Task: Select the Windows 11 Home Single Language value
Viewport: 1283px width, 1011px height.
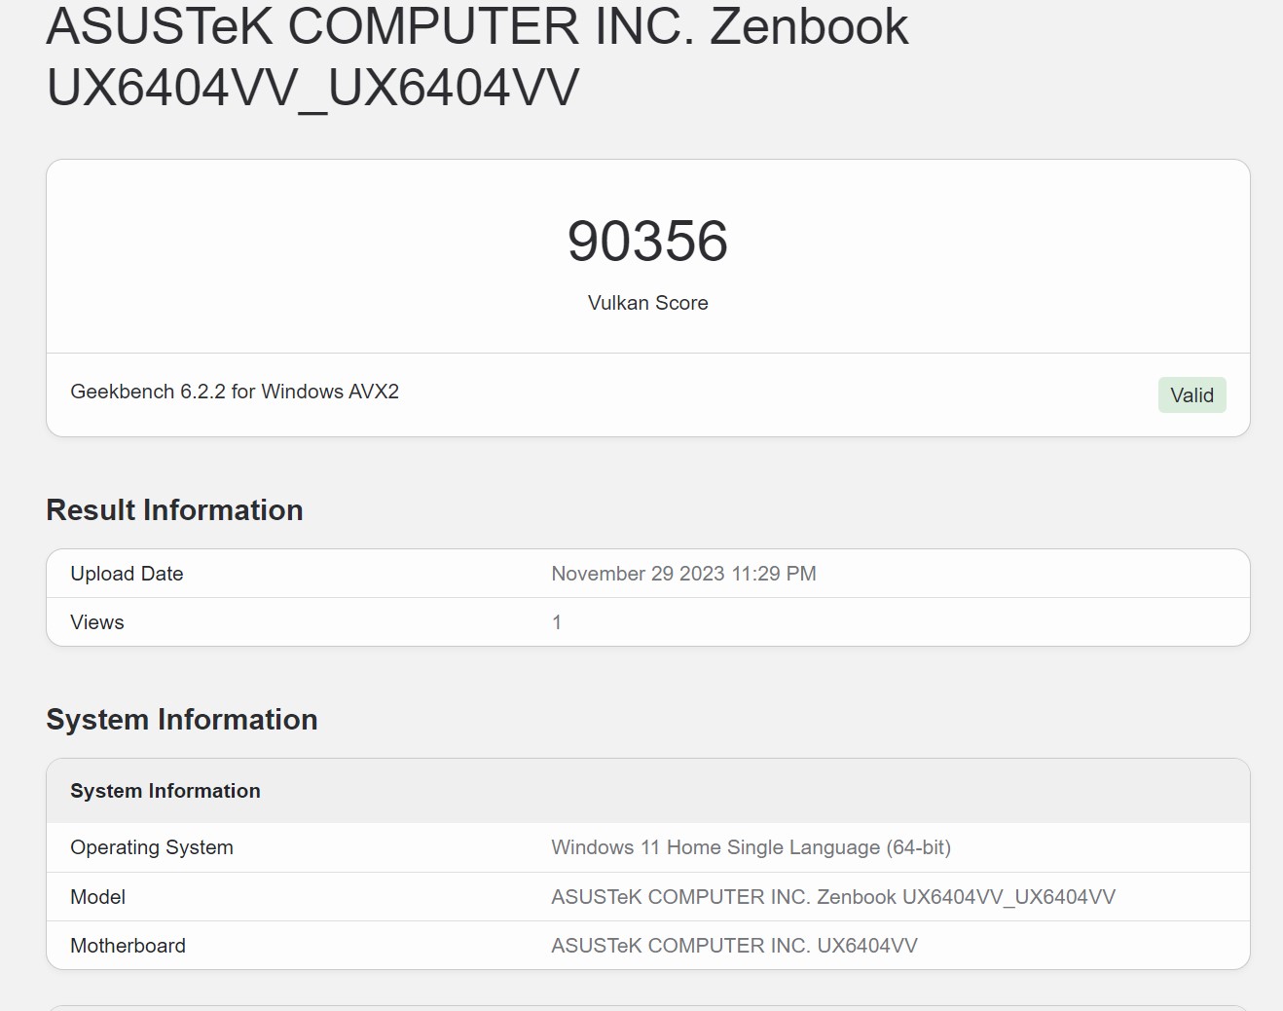Action: [751, 847]
